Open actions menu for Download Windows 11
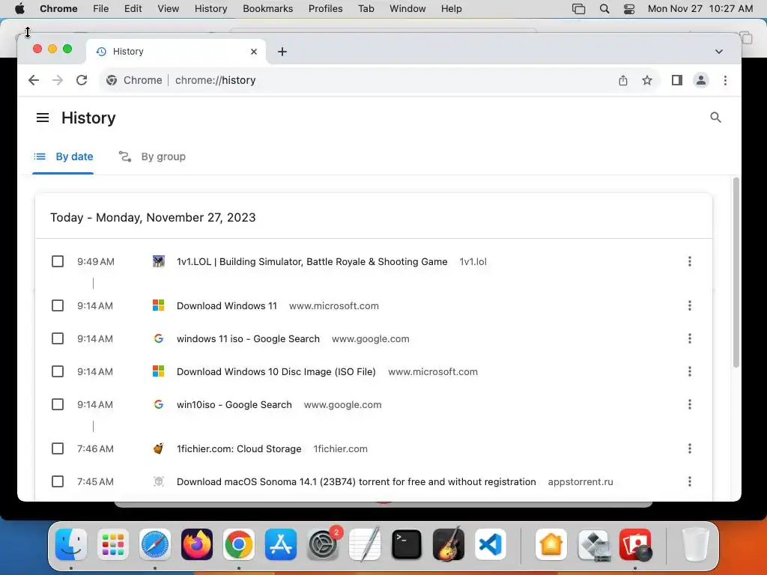 689,305
